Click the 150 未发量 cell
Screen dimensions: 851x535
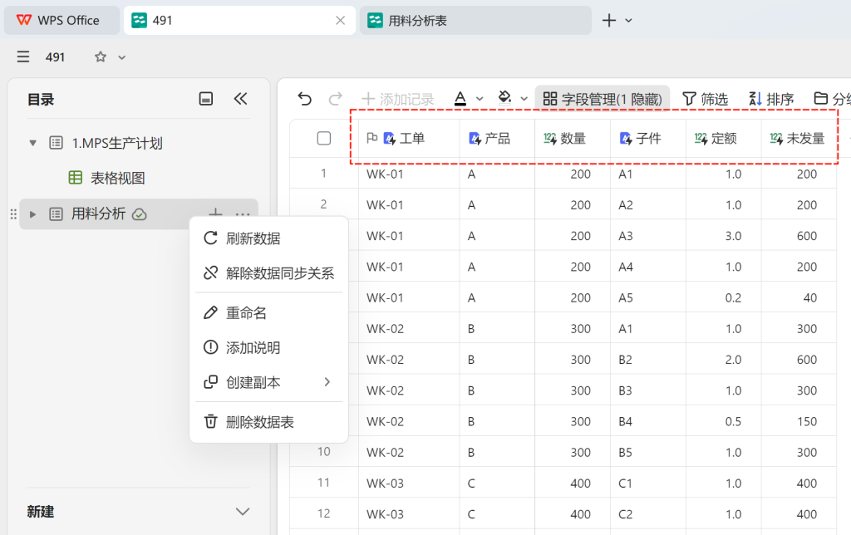[x=799, y=421]
